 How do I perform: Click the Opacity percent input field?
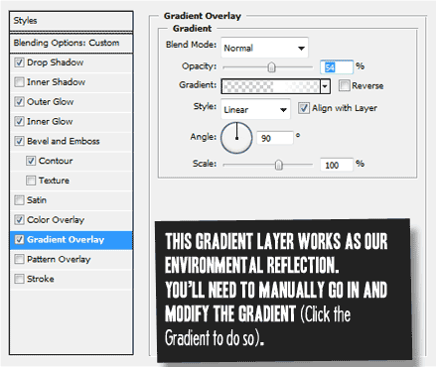337,67
